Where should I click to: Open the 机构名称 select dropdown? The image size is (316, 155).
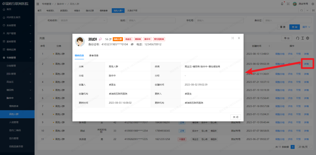83,20
